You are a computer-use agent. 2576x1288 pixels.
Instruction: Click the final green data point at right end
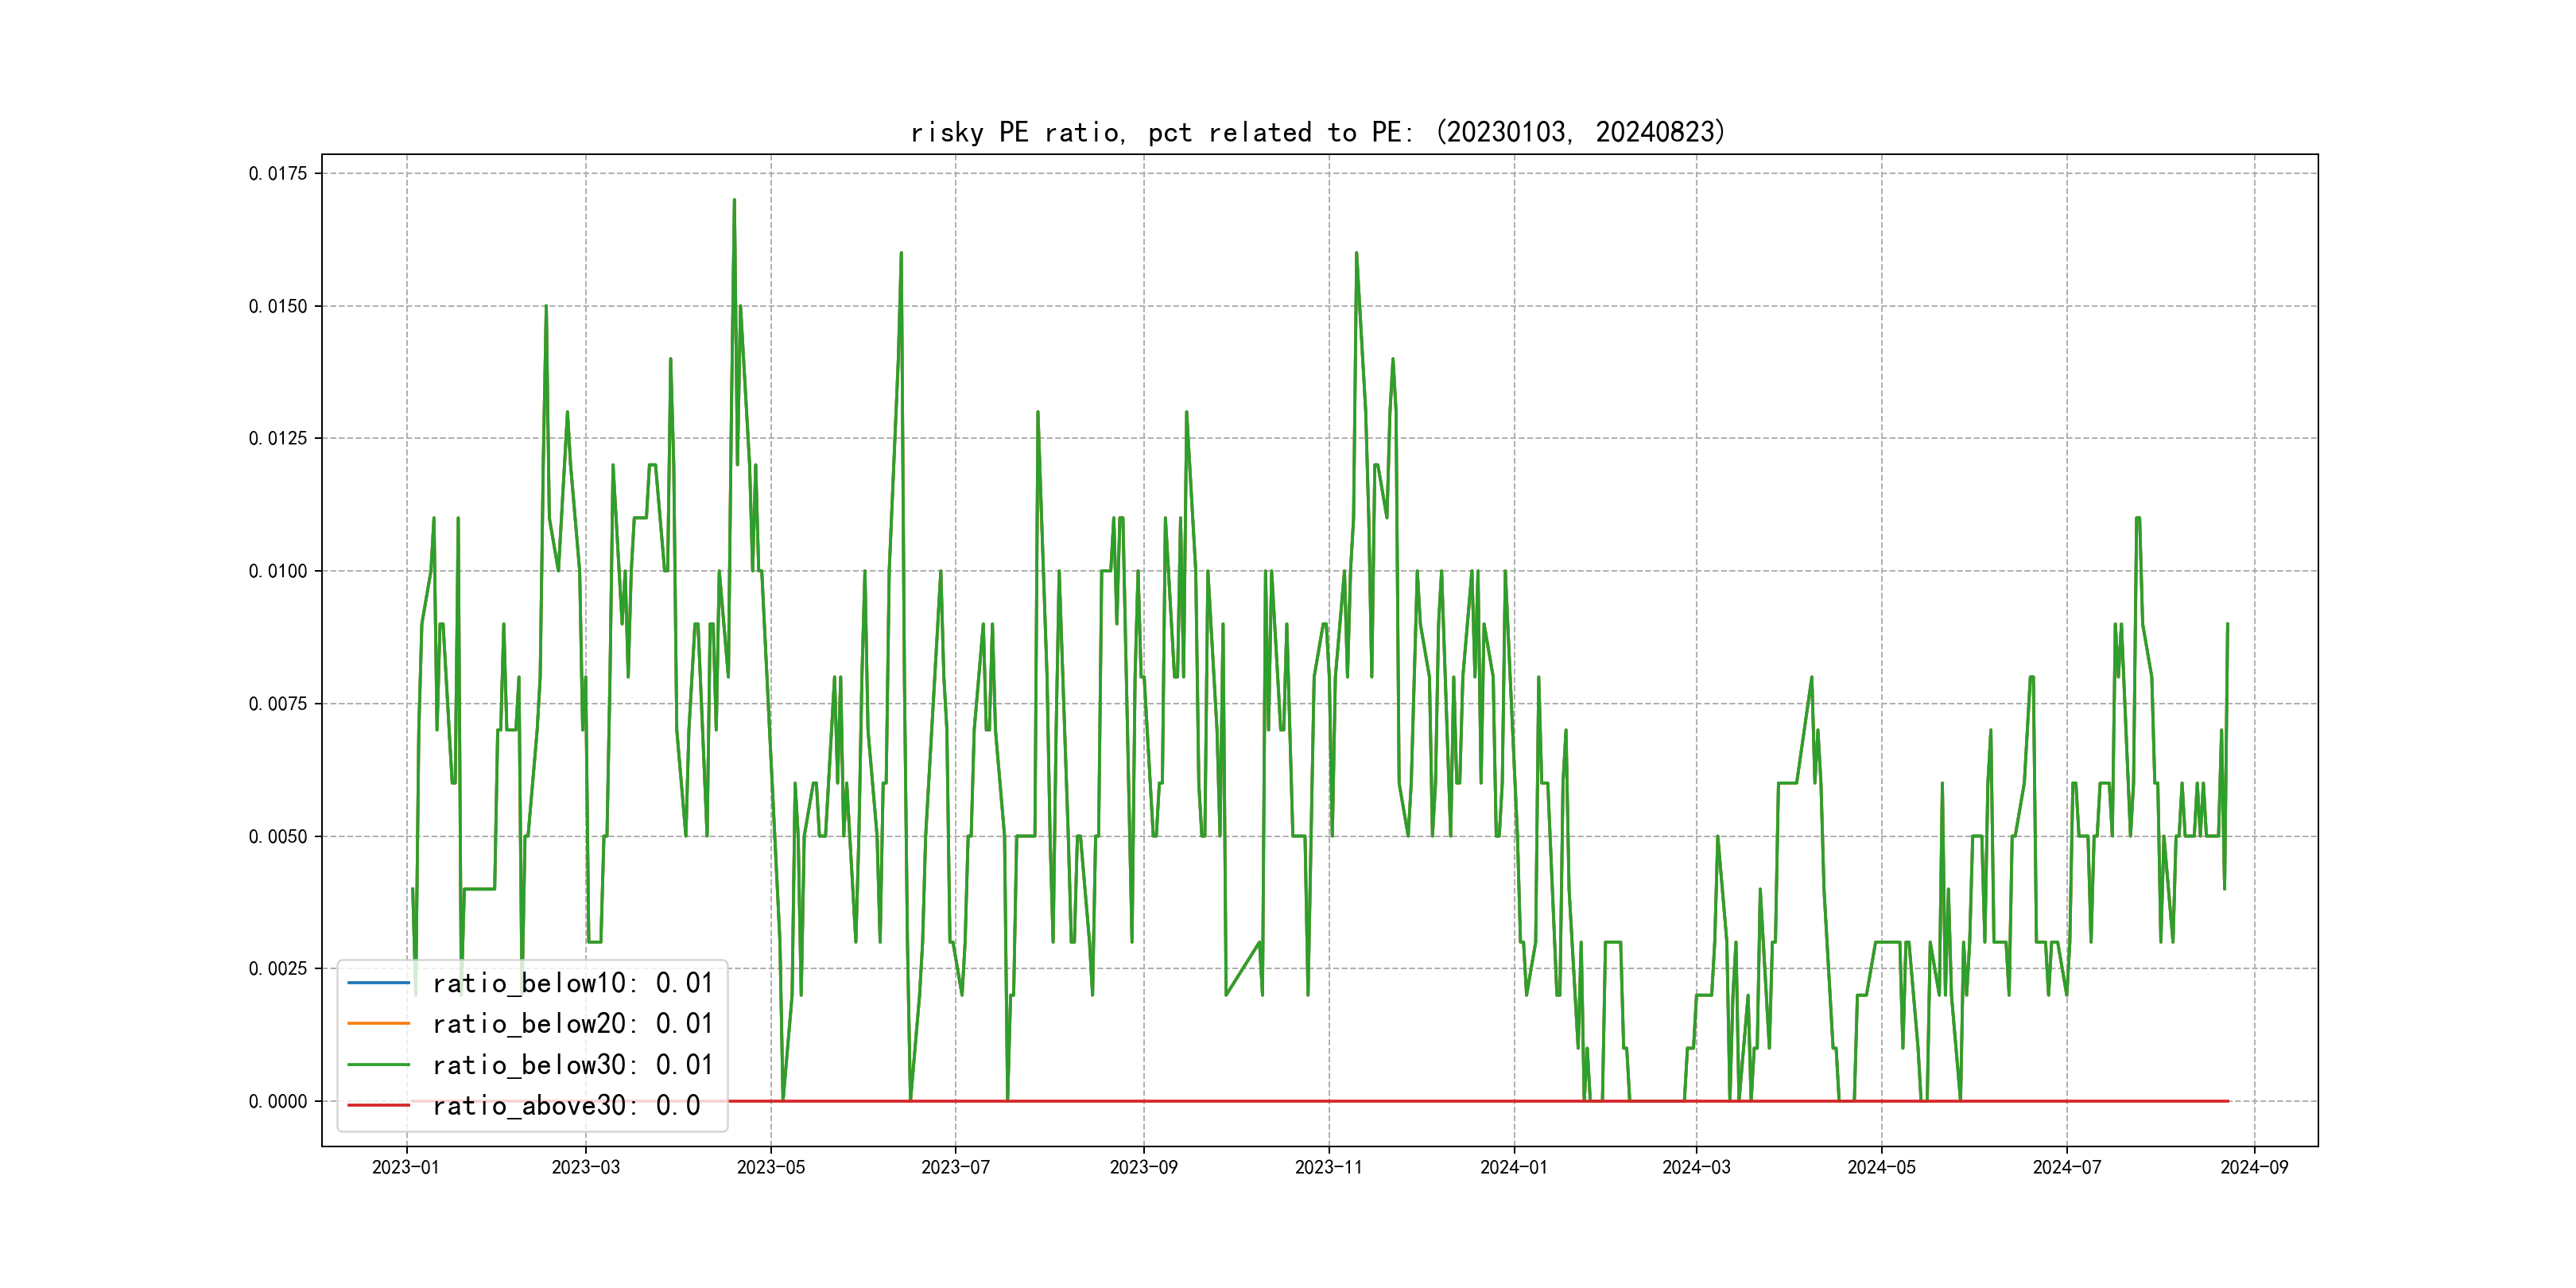2227,624
